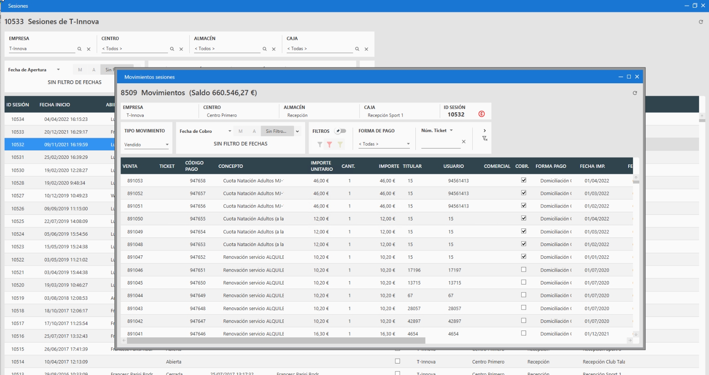Check COBR. box for venta 891044
Viewport: 709px width, 375px height.
click(x=524, y=295)
